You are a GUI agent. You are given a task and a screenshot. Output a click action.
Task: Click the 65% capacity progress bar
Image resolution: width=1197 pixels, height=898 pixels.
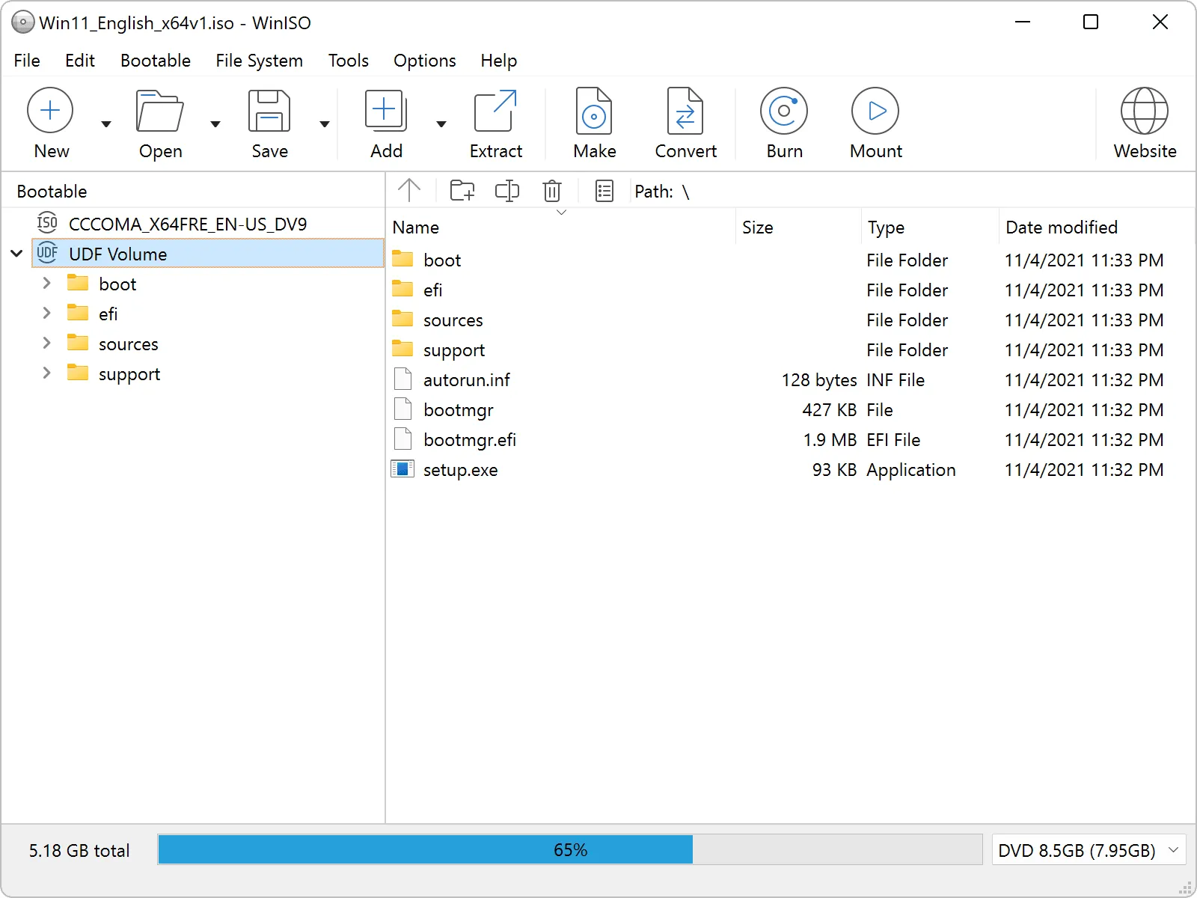tap(572, 849)
